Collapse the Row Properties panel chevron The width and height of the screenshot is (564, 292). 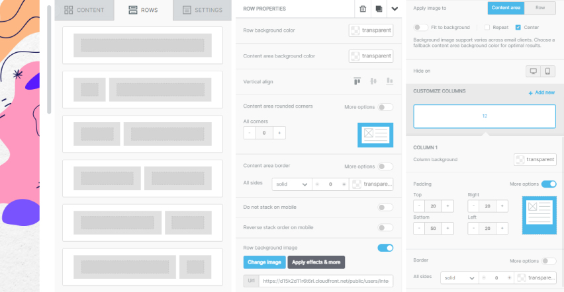coord(395,9)
